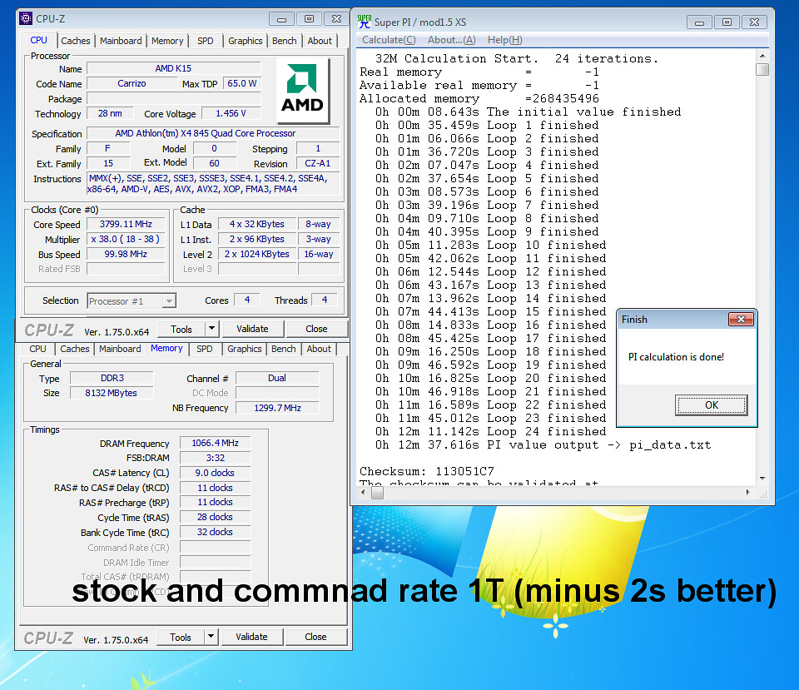Click the Channel # value Dual

[x=277, y=378]
